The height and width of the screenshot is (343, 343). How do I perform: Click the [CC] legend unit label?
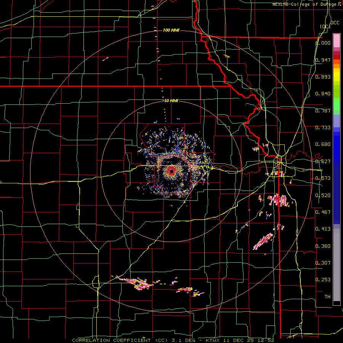click(x=325, y=26)
